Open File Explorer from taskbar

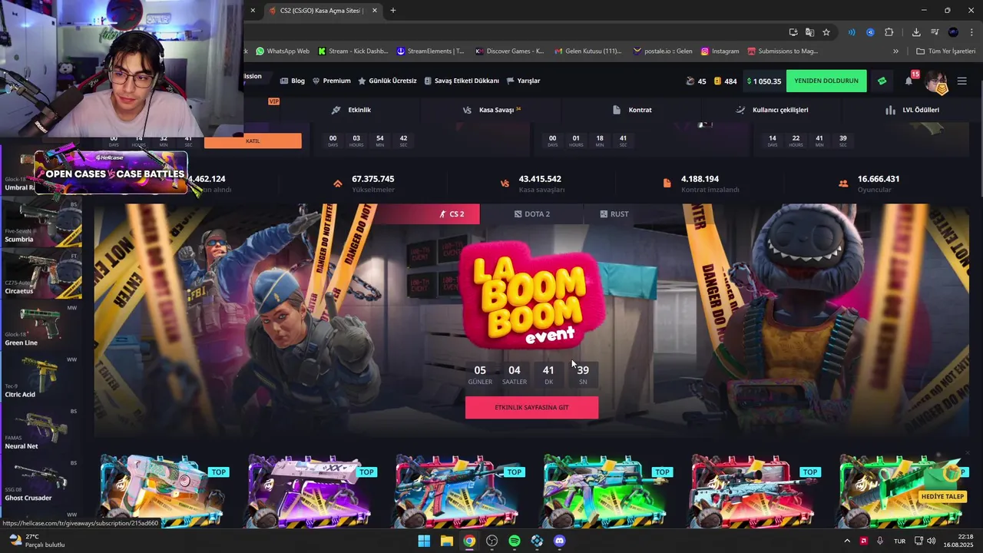point(446,541)
